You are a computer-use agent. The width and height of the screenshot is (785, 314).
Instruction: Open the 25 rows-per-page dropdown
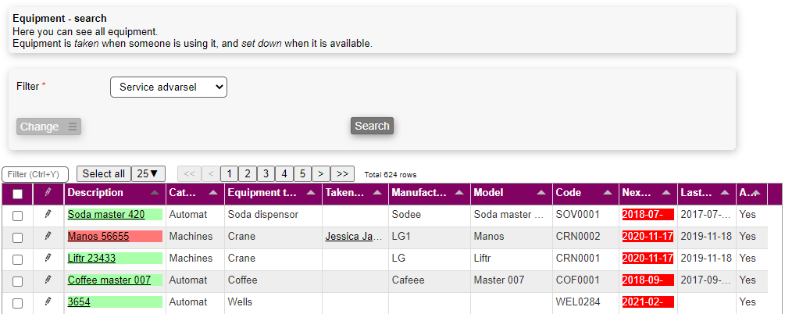[x=148, y=173]
